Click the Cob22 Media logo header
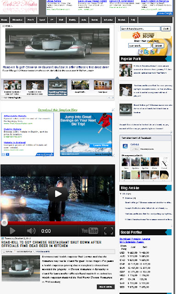 pyautogui.click(x=19, y=7)
